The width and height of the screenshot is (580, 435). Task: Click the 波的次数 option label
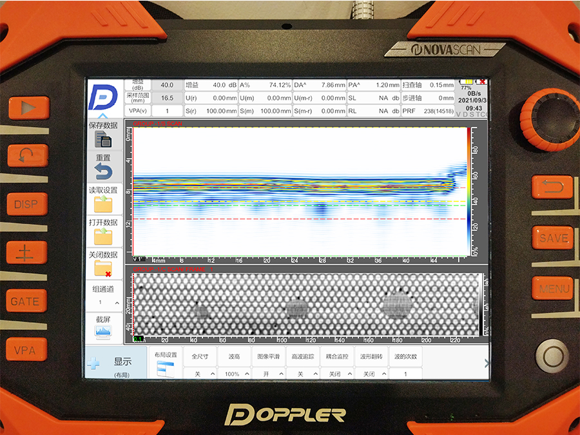click(x=405, y=356)
